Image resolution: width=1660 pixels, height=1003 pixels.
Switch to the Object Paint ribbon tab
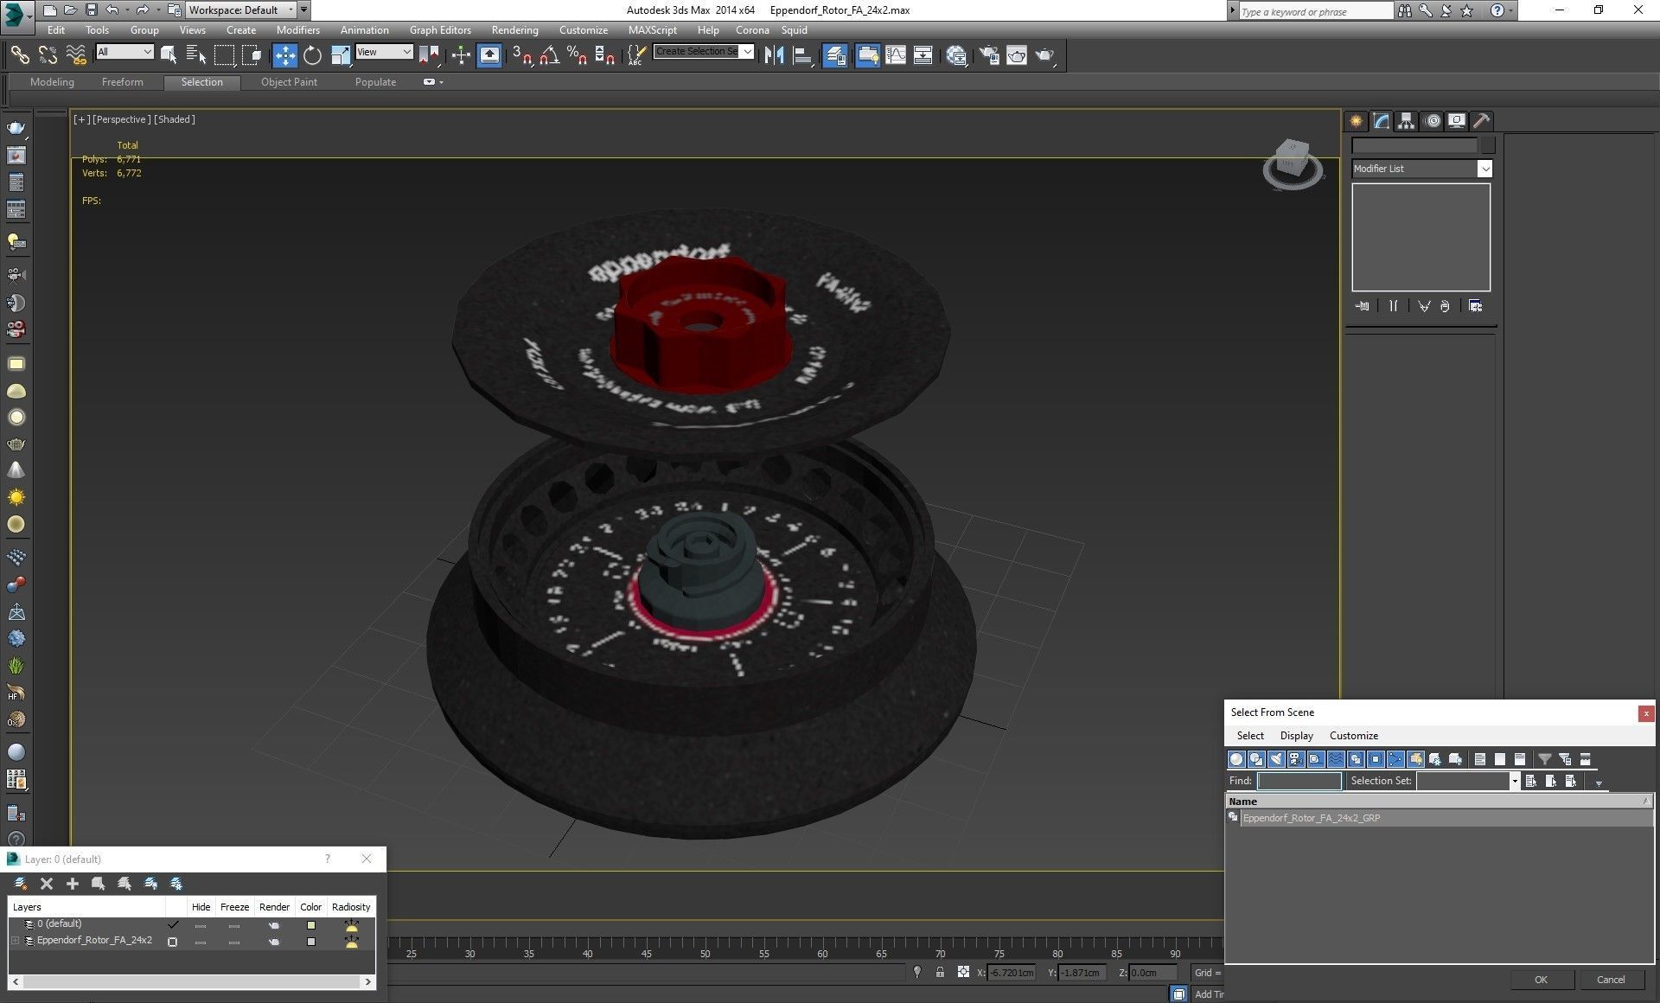(289, 82)
